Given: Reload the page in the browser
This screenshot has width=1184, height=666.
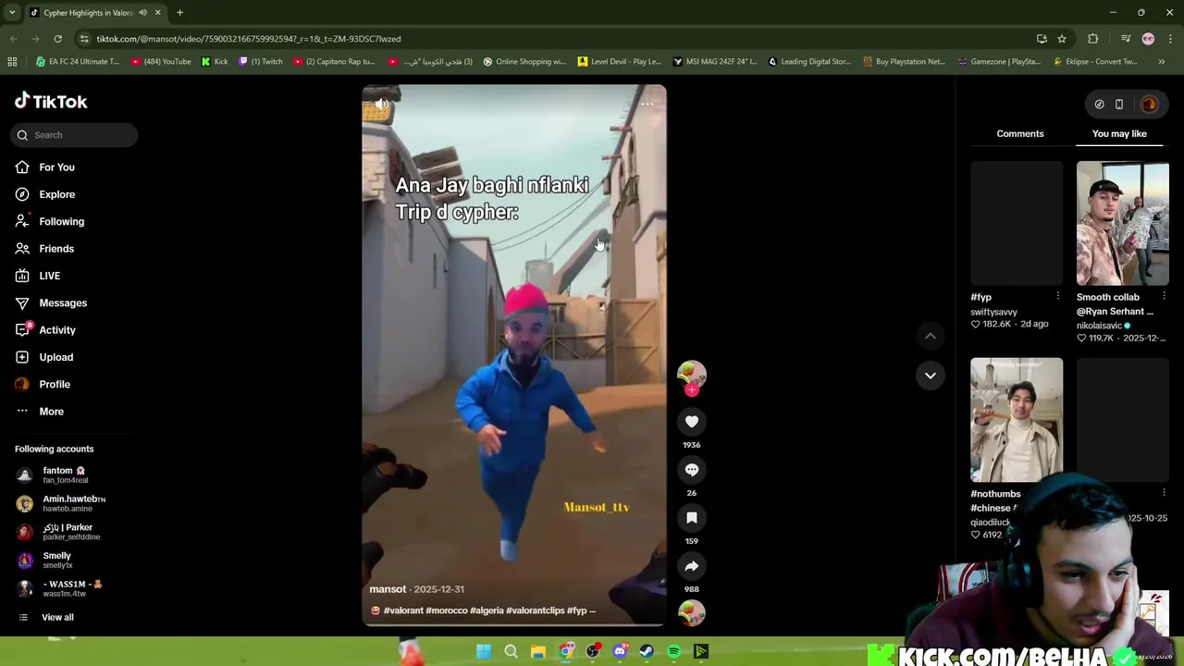Looking at the screenshot, I should (57, 39).
